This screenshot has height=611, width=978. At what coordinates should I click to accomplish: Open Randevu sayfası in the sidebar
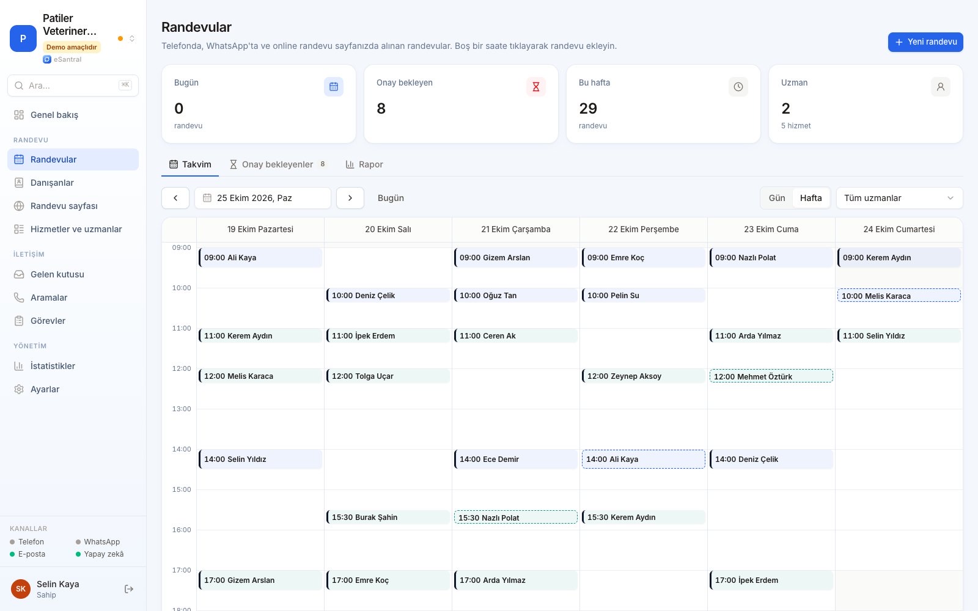tap(73, 206)
